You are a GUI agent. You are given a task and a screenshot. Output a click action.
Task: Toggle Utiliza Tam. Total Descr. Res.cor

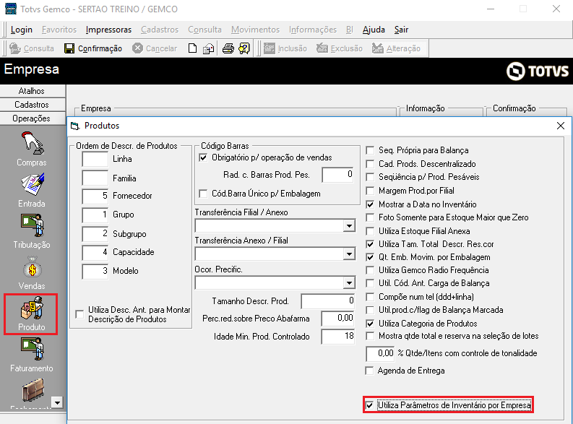click(x=370, y=244)
